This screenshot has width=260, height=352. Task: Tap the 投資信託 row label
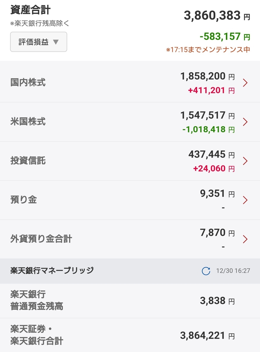tap(28, 161)
